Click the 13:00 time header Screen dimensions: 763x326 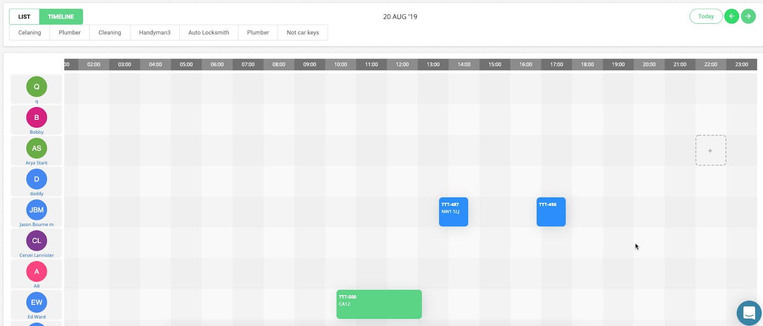click(433, 64)
